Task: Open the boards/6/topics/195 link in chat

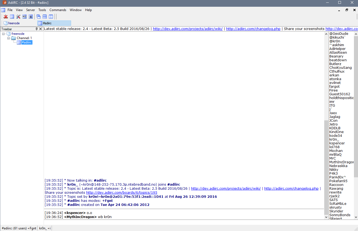Action: click(122, 193)
